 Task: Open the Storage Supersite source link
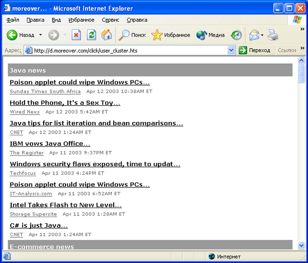click(34, 214)
